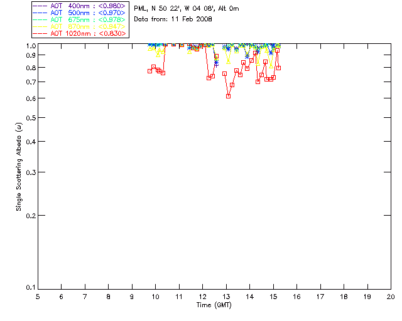Click the blue dashed line sample for 500nm
The height and width of the screenshot is (321, 402).
click(40, 13)
